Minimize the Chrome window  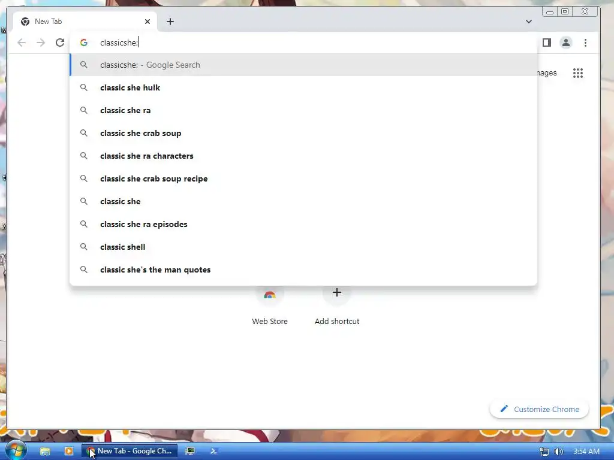click(550, 12)
